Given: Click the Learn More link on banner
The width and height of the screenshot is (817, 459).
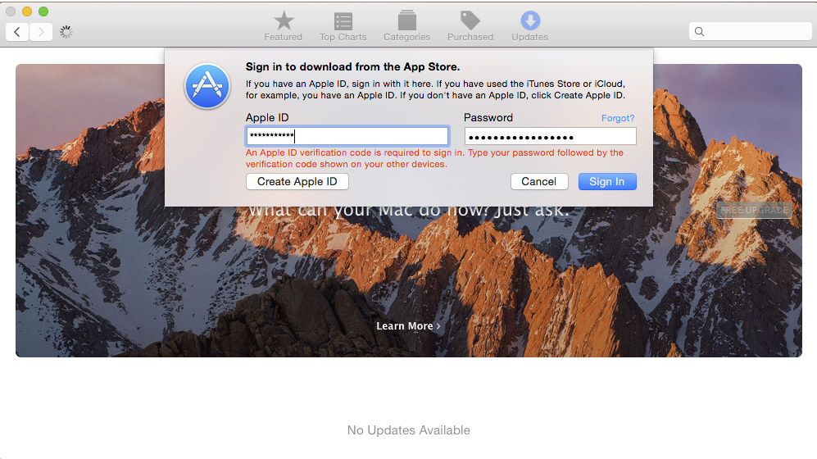Looking at the screenshot, I should [408, 326].
